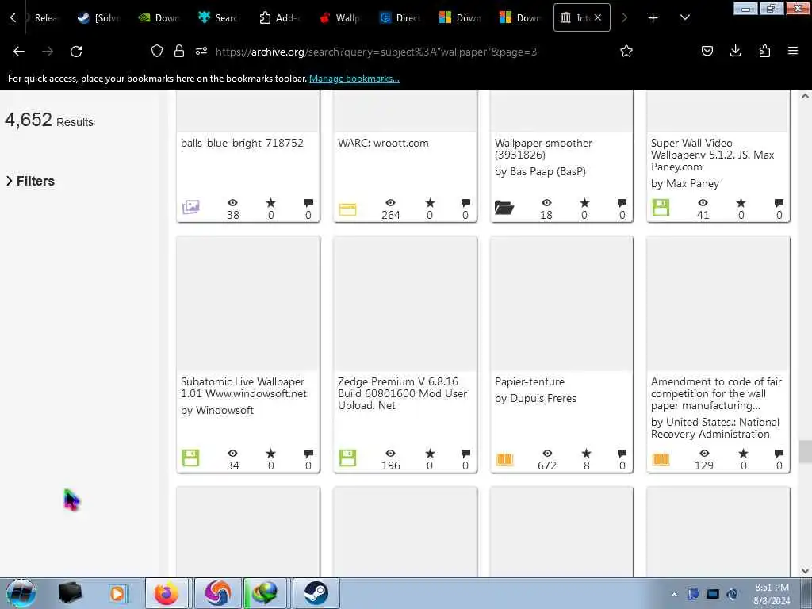Click thumbnail of Papier-tenture card

[561, 304]
